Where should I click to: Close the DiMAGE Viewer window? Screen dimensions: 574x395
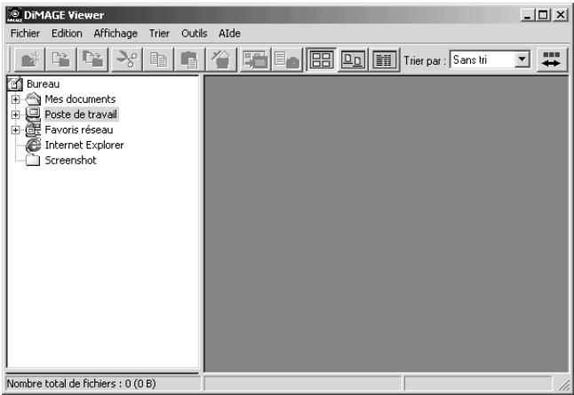[561, 15]
